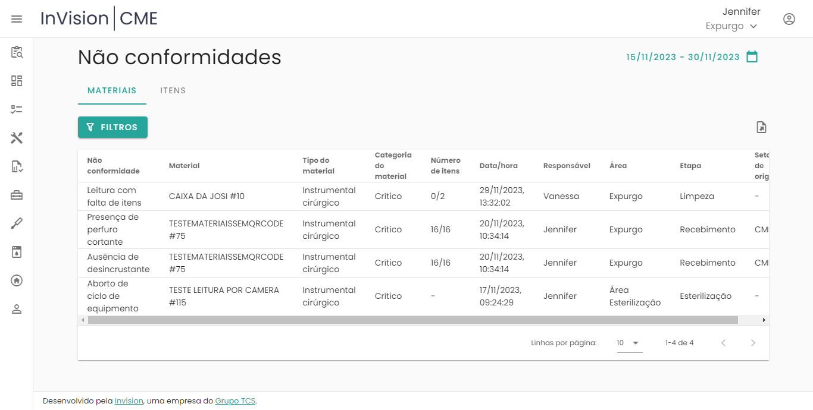Select the MATERIAIS tab
The image size is (813, 410).
[112, 91]
